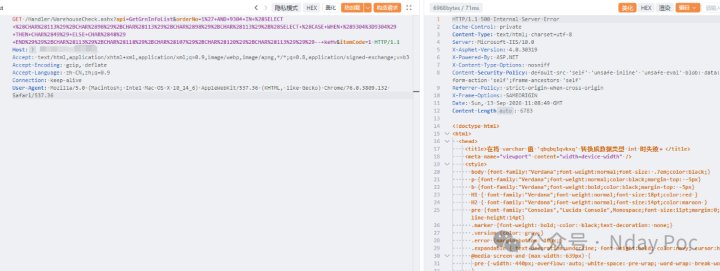
Task: Switch response to 渲染 render view
Action: pos(665,8)
